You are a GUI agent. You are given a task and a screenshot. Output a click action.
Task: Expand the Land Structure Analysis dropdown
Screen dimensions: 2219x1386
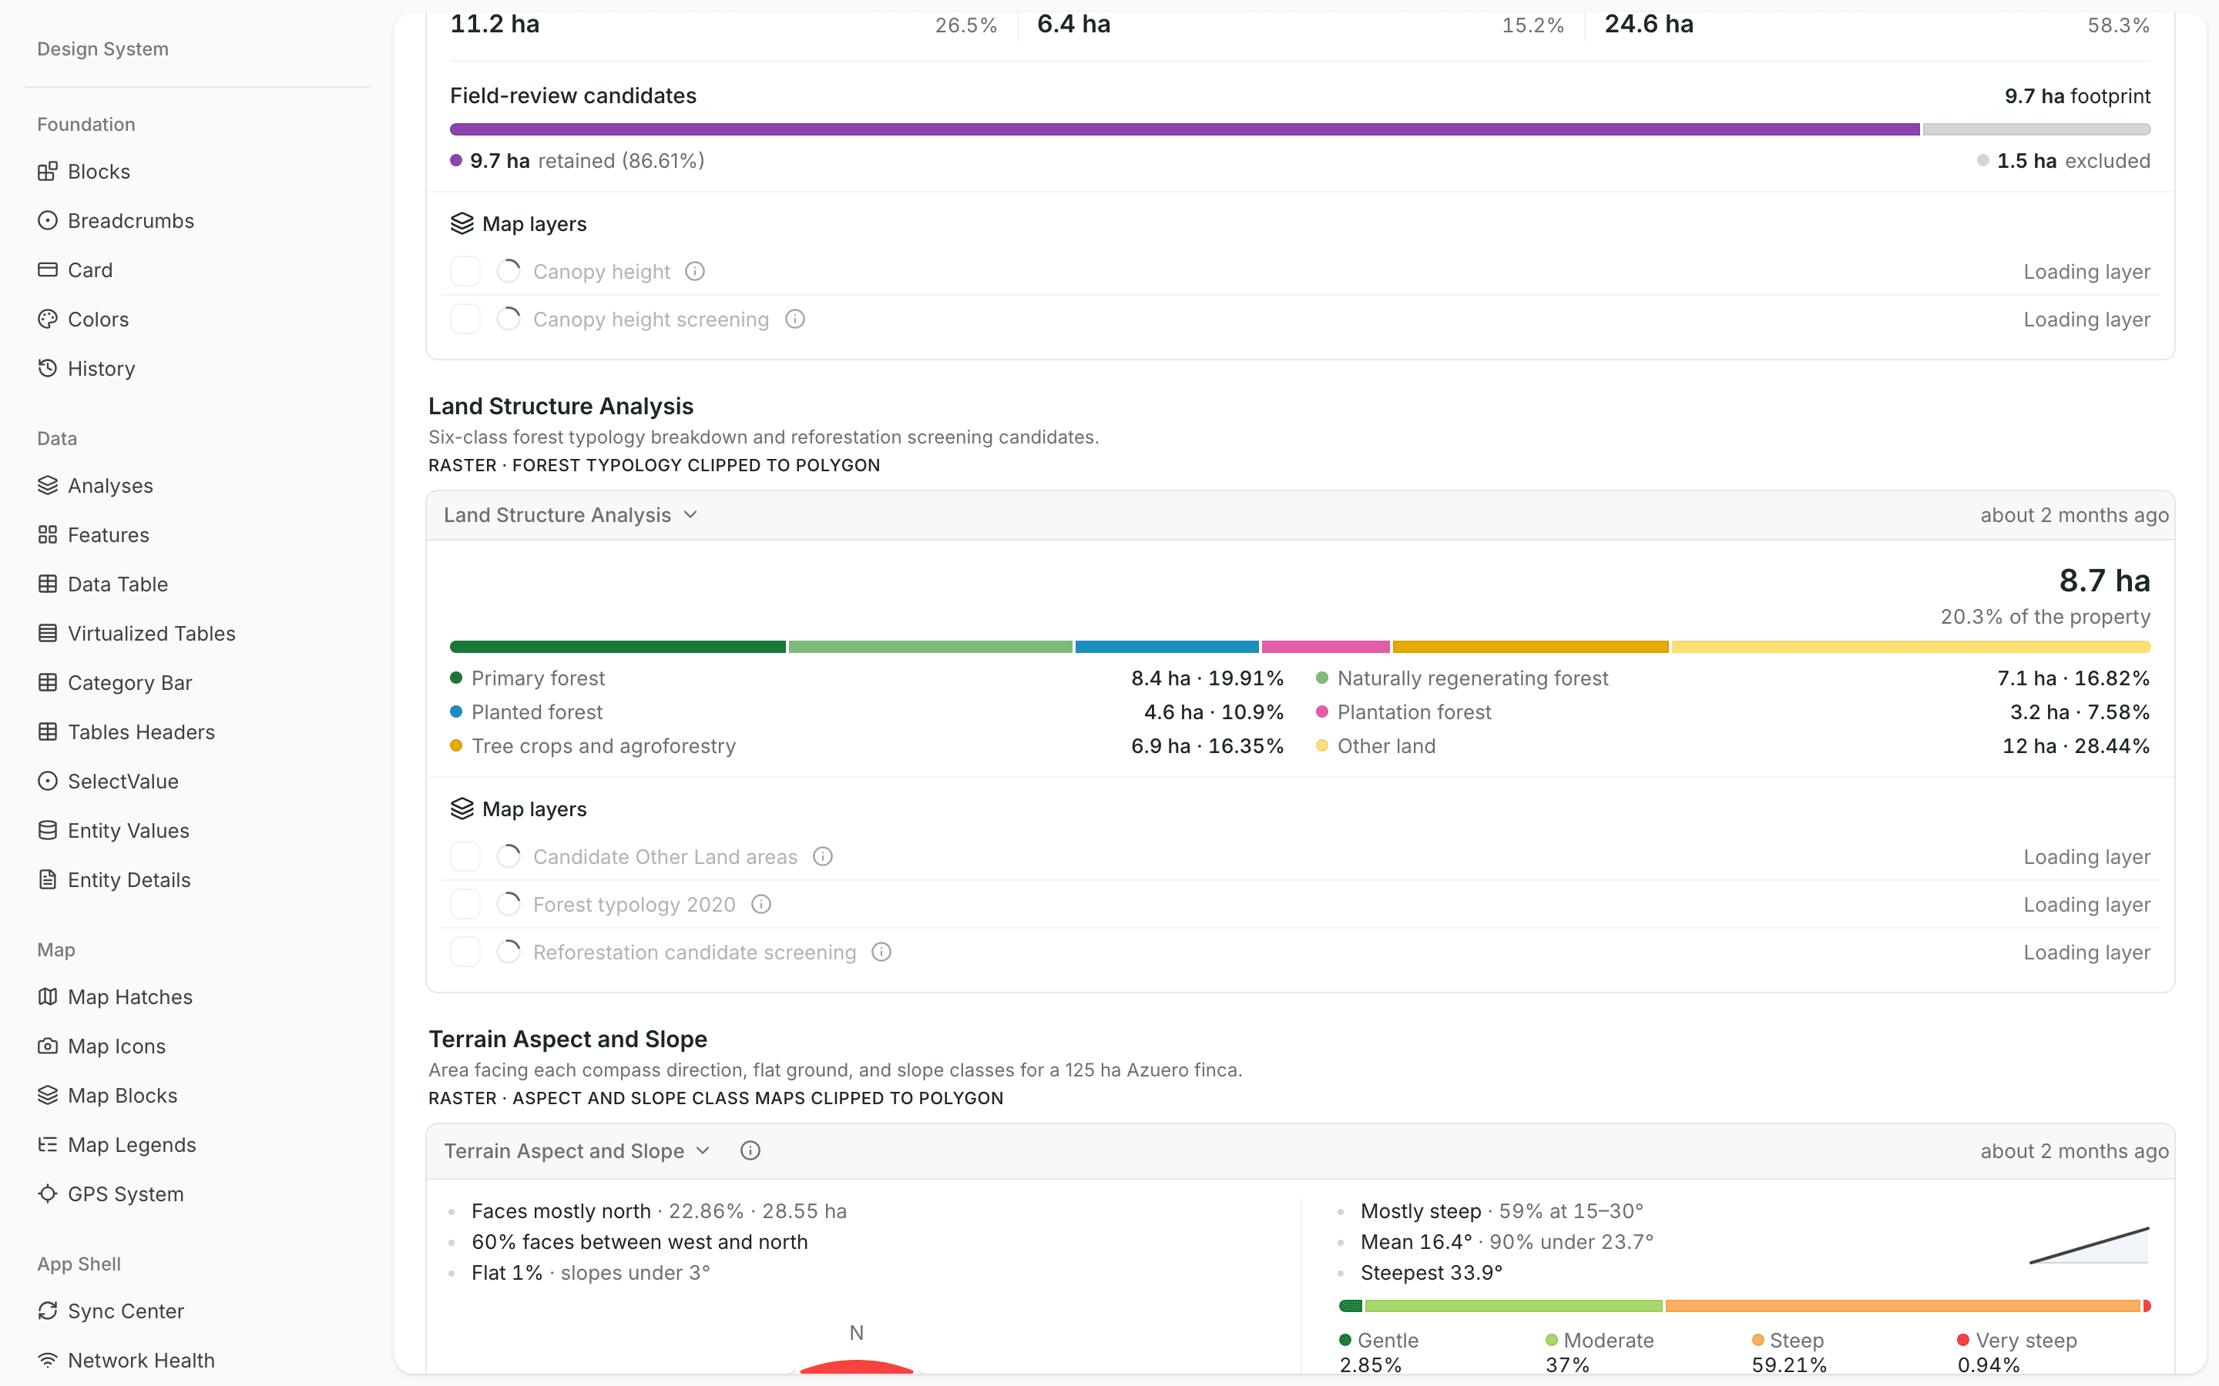[570, 515]
